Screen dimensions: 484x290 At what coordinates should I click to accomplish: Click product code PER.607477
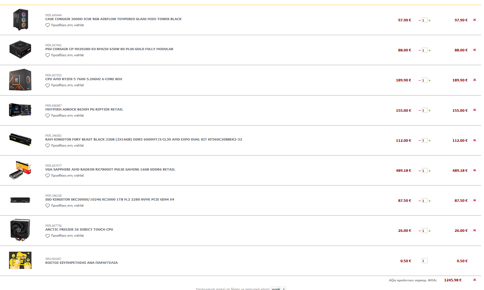54,166
